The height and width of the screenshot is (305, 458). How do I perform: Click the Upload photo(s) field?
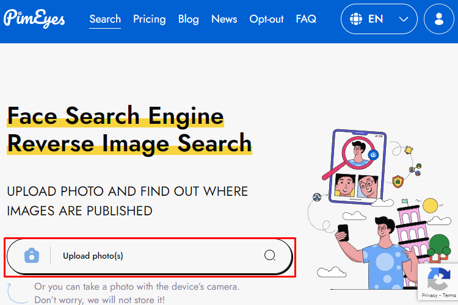point(150,257)
